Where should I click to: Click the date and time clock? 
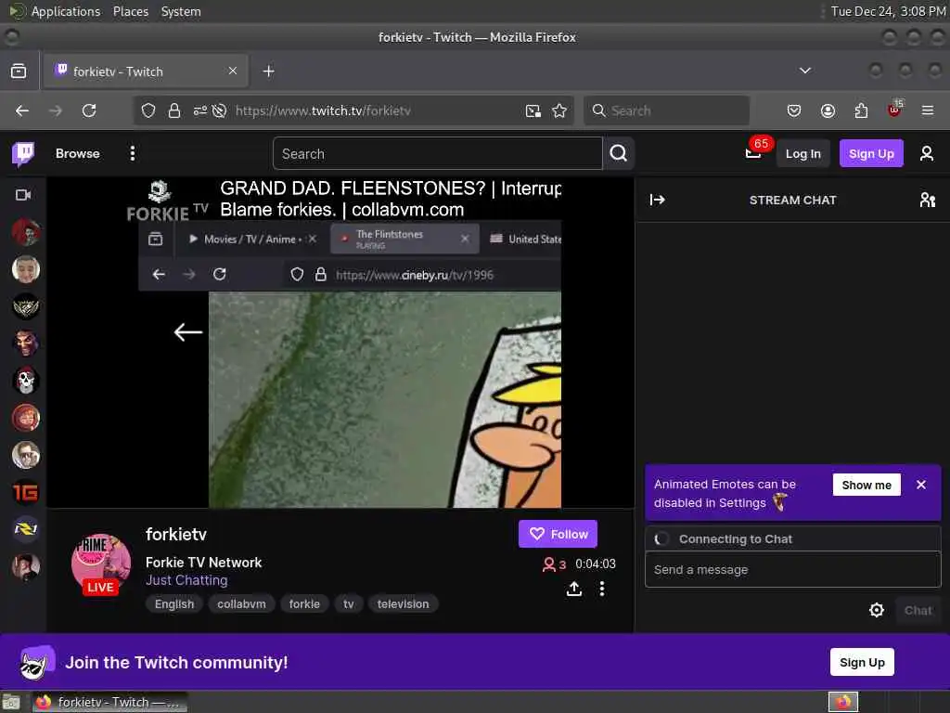[x=888, y=11]
